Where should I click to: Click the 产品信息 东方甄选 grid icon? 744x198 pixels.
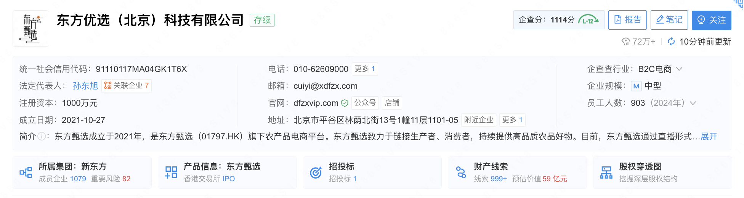(x=171, y=172)
